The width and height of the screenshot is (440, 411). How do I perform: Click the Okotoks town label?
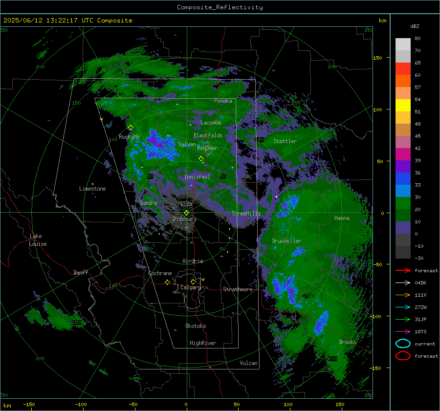[196, 326]
